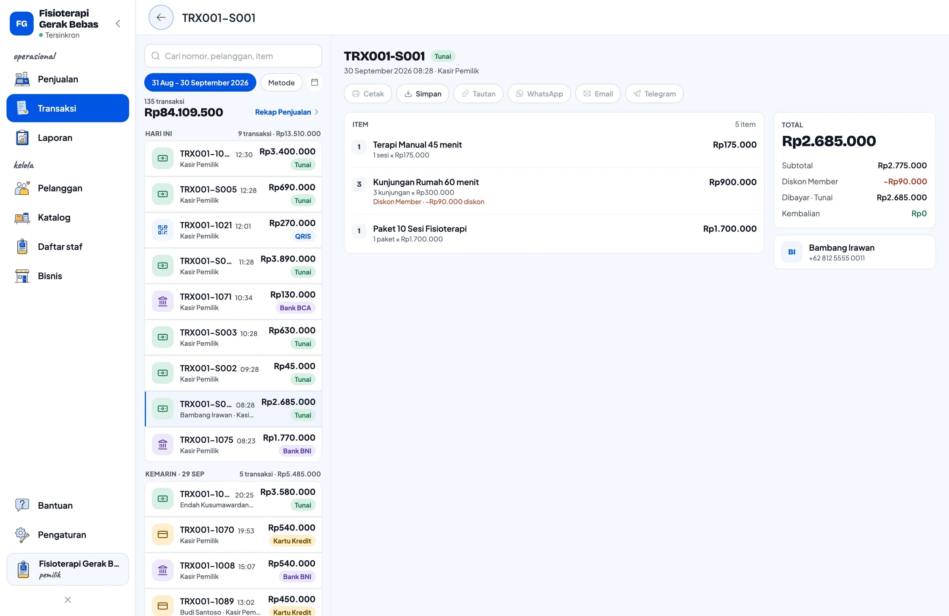Open the Rp3.400.000 transaction at 12:30
The image size is (949, 616).
233,158
